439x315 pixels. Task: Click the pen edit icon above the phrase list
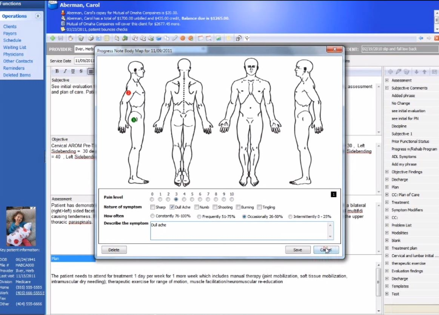(x=398, y=71)
